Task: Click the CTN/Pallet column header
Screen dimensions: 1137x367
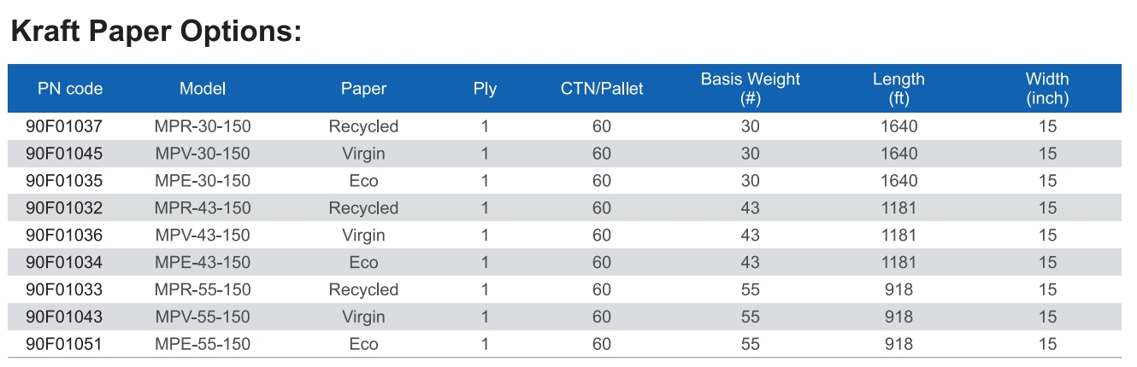Action: click(x=602, y=89)
